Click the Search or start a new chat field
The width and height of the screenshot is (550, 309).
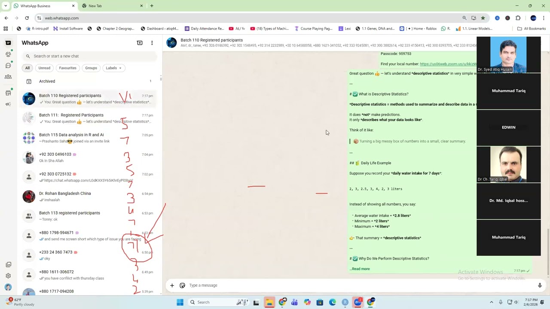(x=89, y=56)
